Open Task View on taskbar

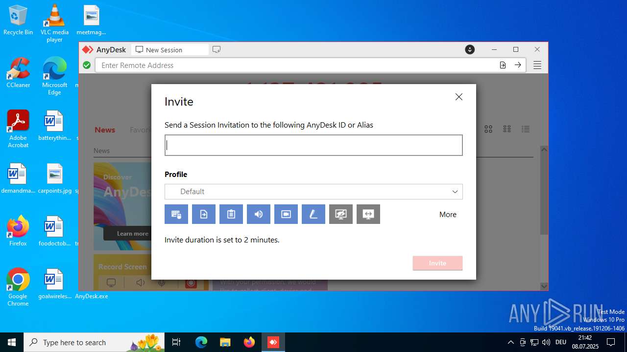(176, 342)
